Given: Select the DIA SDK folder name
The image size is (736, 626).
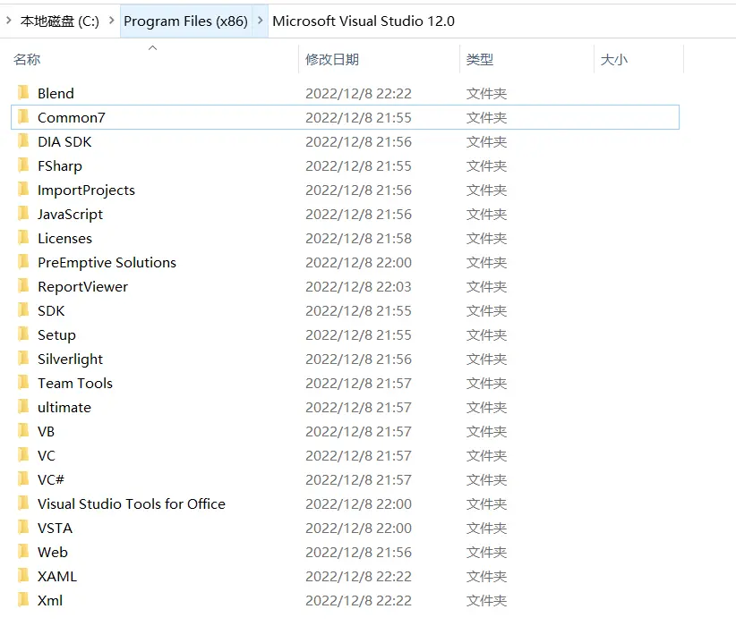Looking at the screenshot, I should (x=64, y=141).
